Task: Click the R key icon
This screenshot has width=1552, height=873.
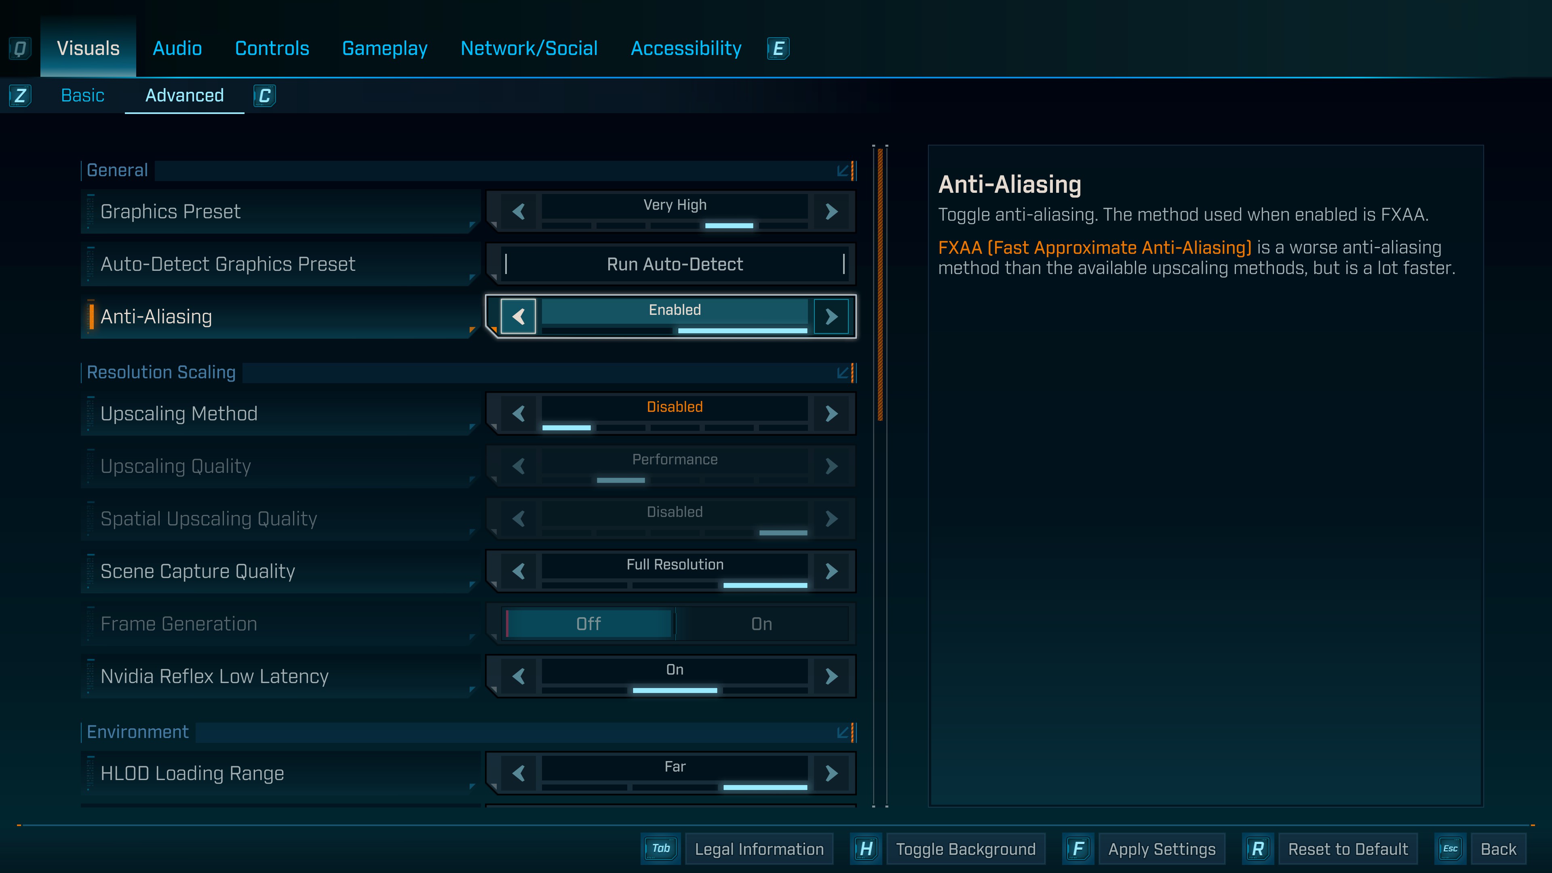Action: 1257,848
